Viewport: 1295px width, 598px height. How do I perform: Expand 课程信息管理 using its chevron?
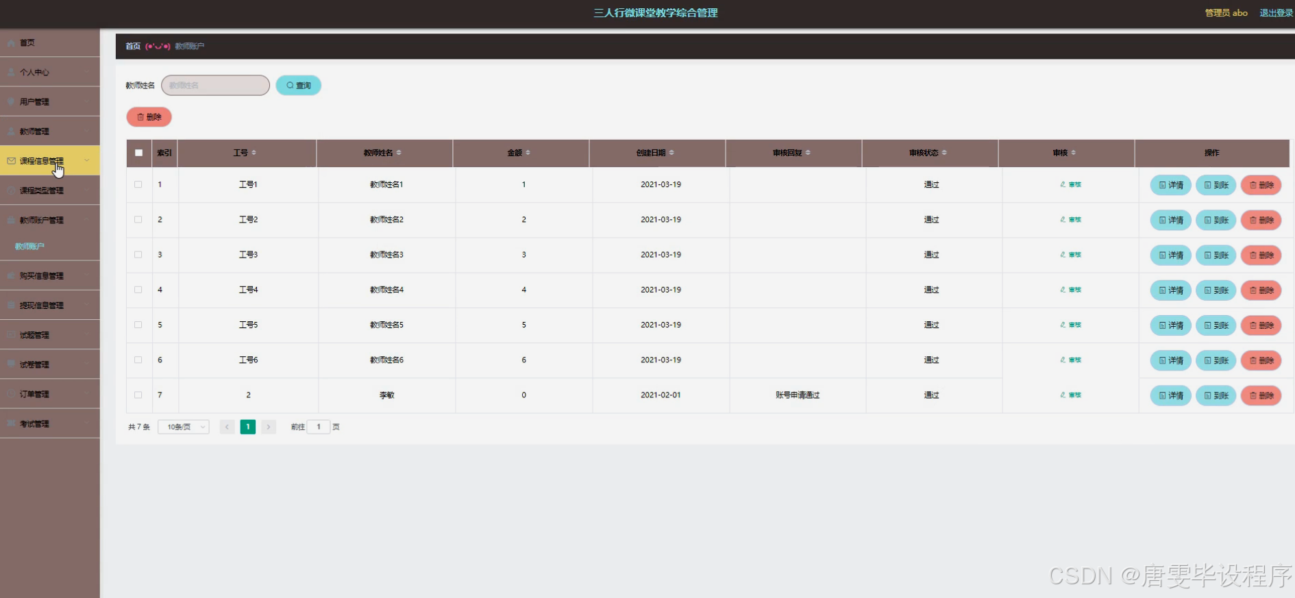[87, 161]
